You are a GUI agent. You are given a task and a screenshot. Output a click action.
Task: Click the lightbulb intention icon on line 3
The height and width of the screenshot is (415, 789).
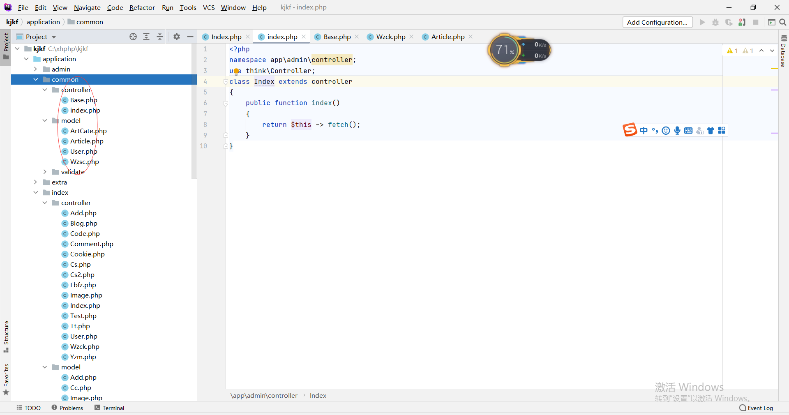[x=237, y=71]
